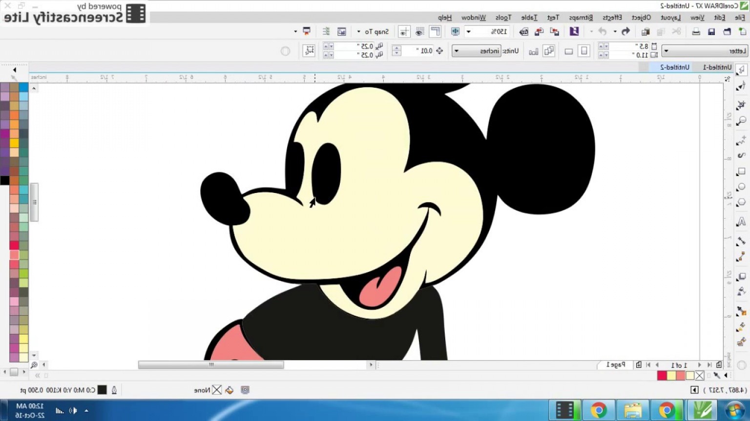Select the Smart Fill tool
750x421 pixels.
tap(741, 343)
